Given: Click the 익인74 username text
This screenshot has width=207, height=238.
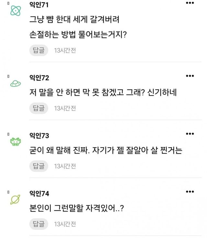Looking at the screenshot, I should pyautogui.click(x=39, y=194).
